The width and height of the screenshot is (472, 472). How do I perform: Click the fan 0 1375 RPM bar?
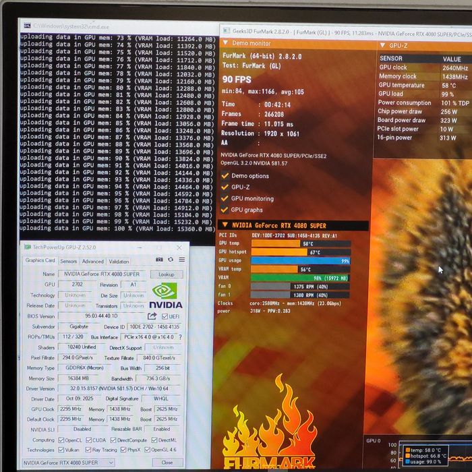pyautogui.click(x=300, y=287)
